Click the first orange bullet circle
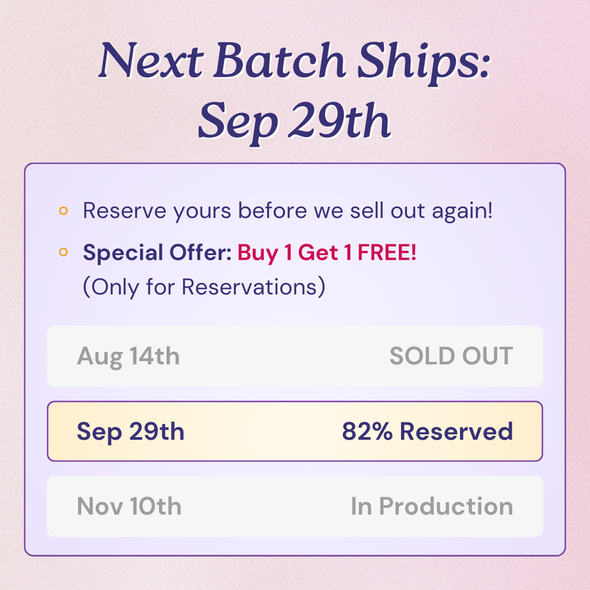The image size is (590, 590). click(63, 211)
